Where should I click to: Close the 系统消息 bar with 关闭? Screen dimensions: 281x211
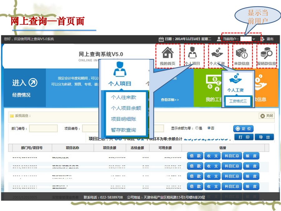tap(267, 116)
